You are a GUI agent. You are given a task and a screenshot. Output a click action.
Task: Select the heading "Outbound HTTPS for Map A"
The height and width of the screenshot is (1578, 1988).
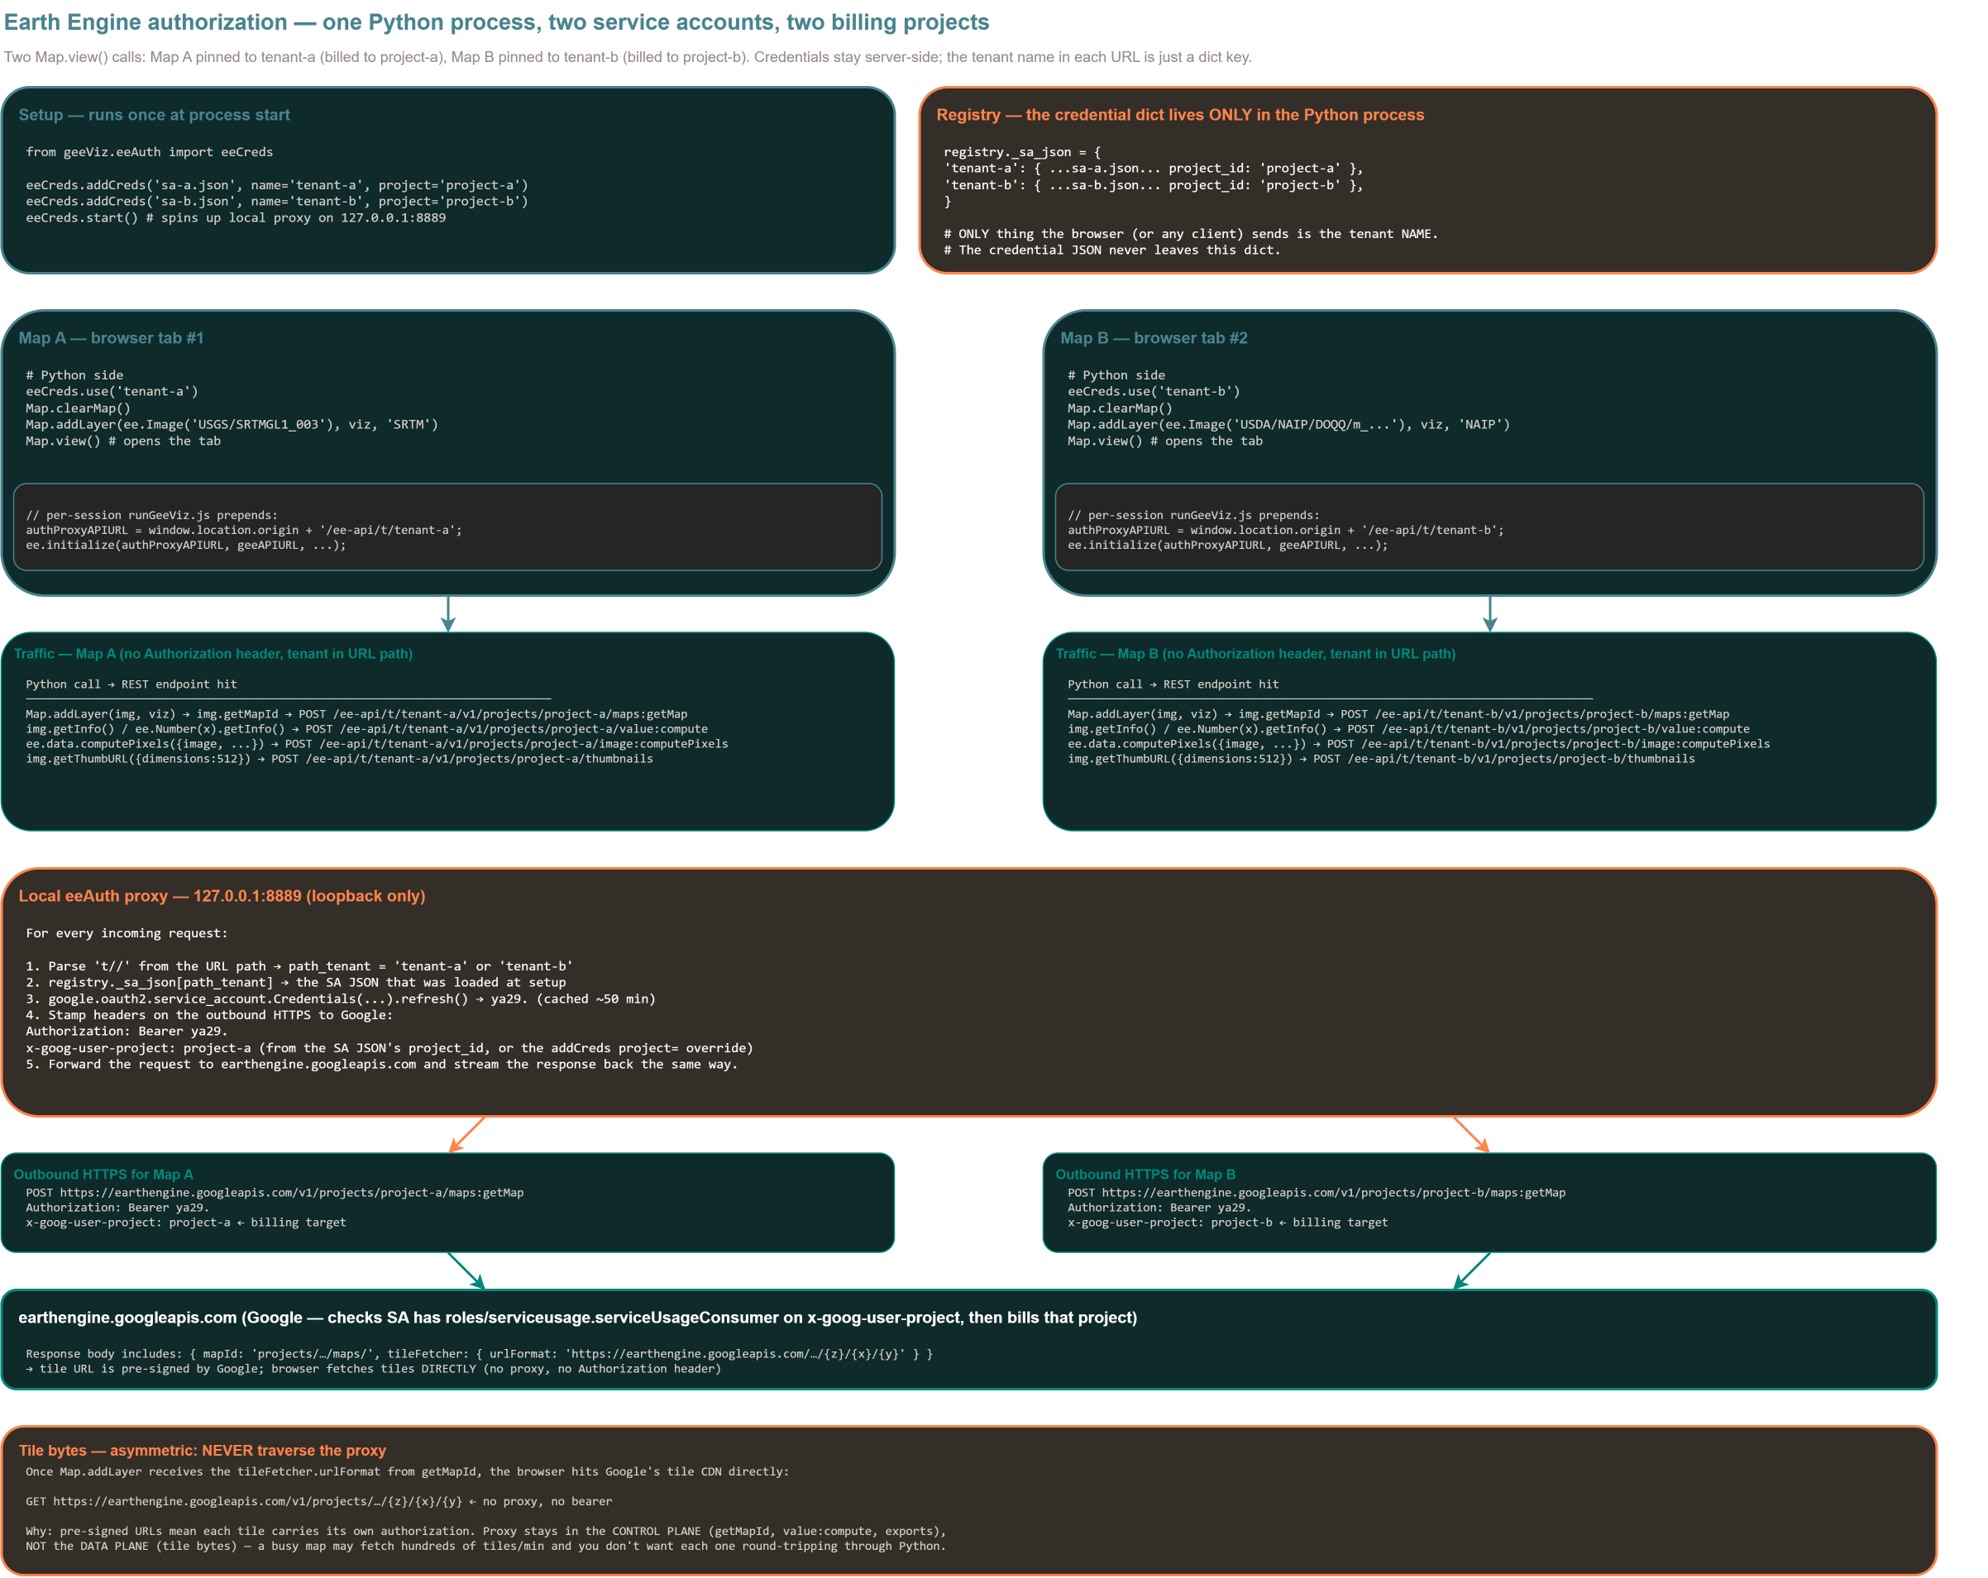103,1175
